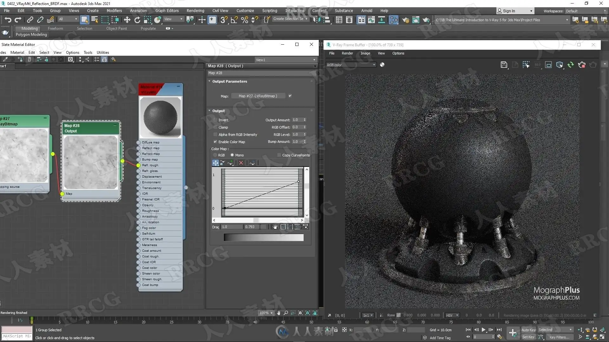Screen dimensions: 609x342
Task: Click the Angle Snap toggle icon
Action: tap(234, 20)
